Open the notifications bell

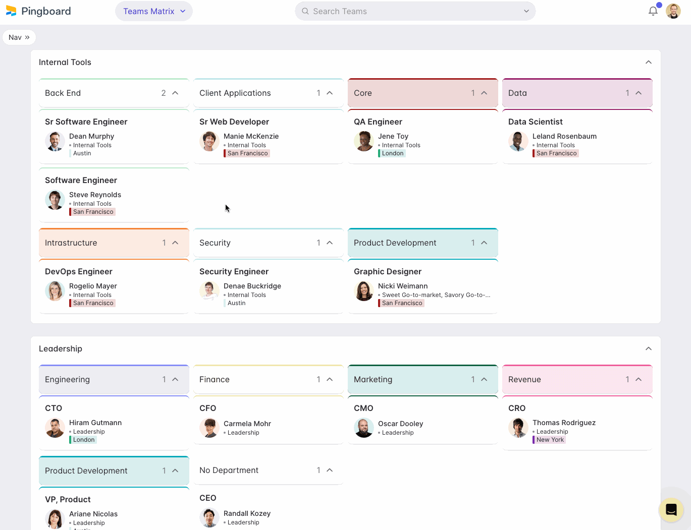click(653, 11)
